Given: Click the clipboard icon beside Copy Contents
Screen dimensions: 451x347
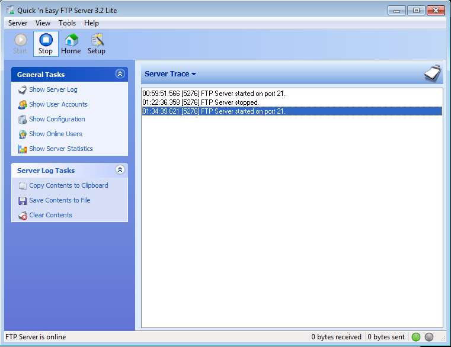Looking at the screenshot, I should coord(23,186).
